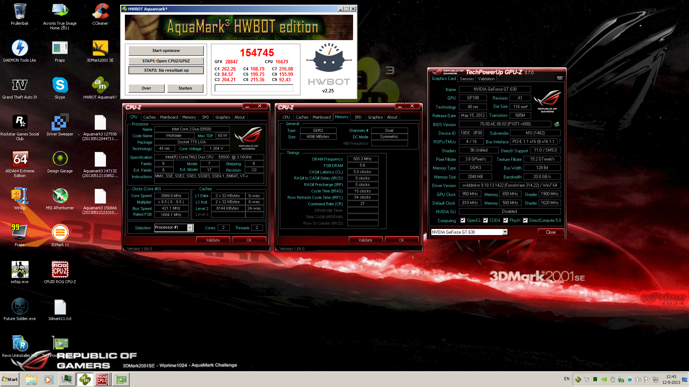This screenshot has height=387, width=689.
Task: Open the Prullenbak recycle bin icon
Action: click(x=20, y=14)
